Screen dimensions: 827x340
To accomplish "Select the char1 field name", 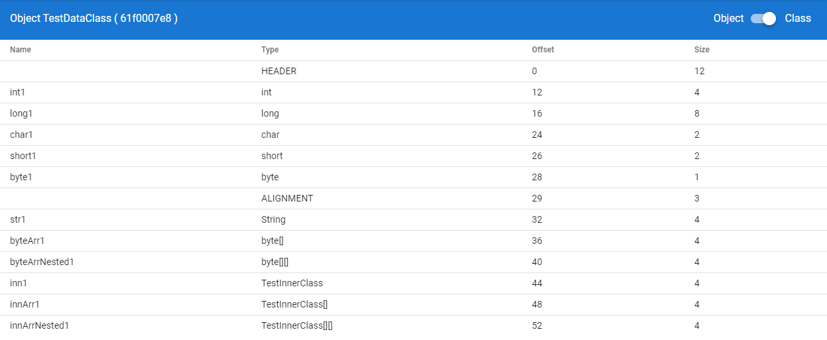I will click(21, 135).
